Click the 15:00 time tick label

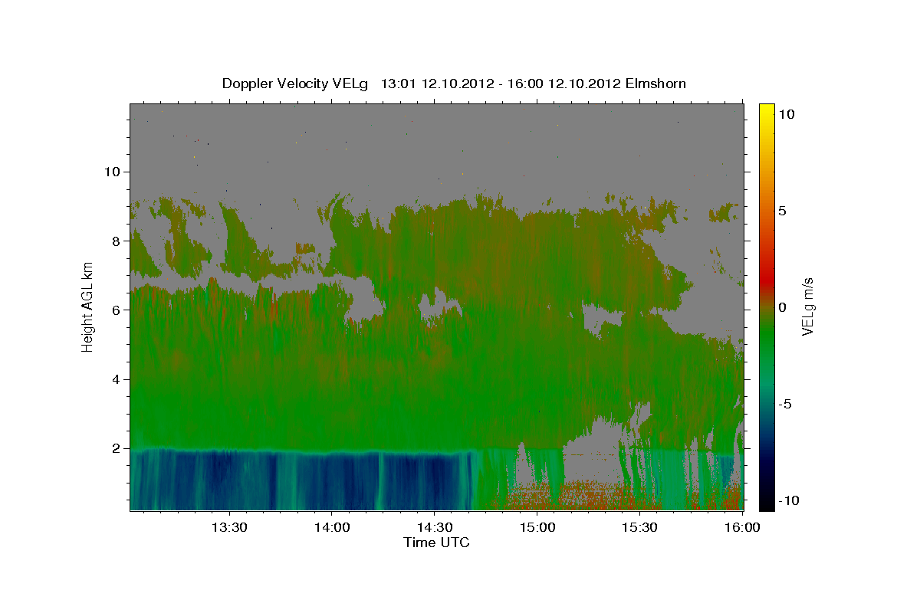pyautogui.click(x=537, y=528)
